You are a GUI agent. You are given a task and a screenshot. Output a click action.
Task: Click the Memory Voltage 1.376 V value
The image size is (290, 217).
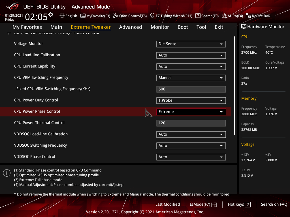coord(271,114)
